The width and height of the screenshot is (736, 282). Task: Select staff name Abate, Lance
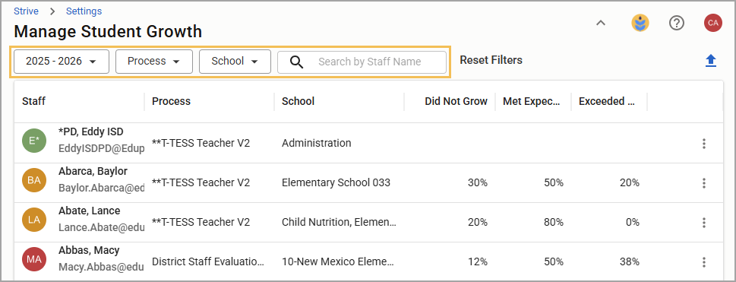coord(89,211)
